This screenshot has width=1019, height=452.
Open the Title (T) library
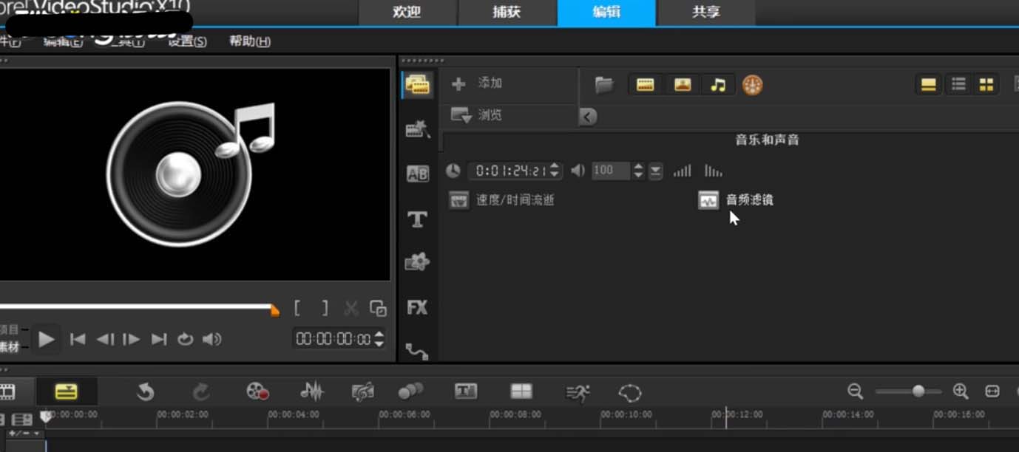coord(417,219)
